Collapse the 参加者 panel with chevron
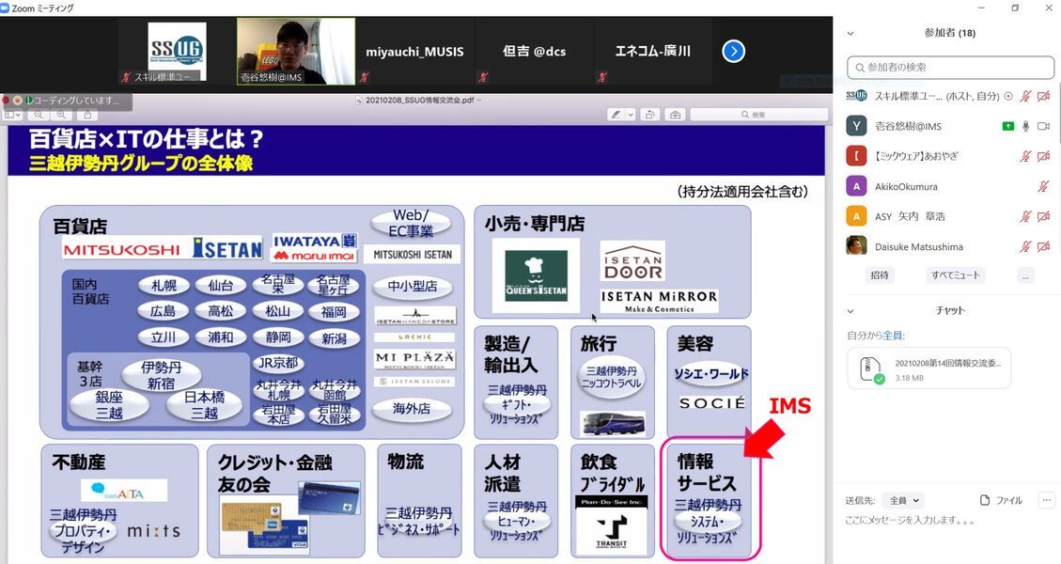Viewport: 1061px width, 564px height. click(x=850, y=33)
